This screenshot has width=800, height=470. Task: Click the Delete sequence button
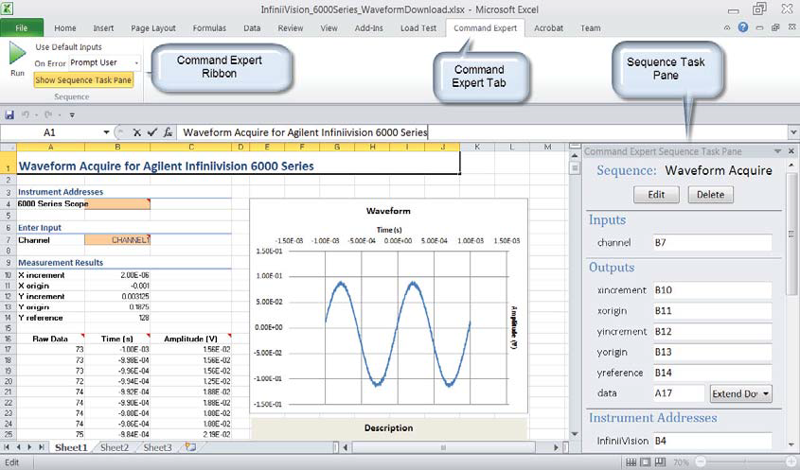click(x=710, y=195)
